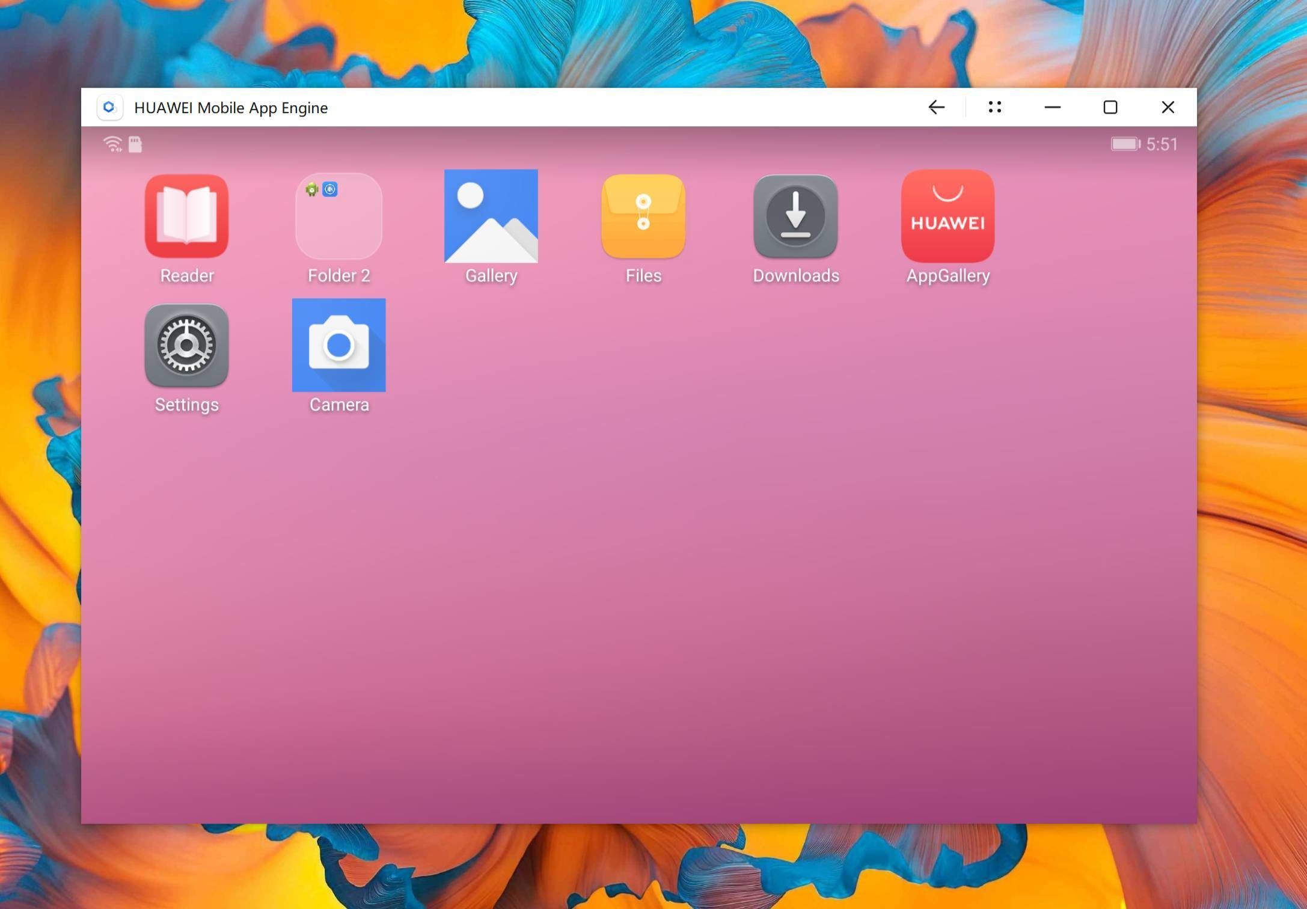Click the "Settings" label text
Viewport: 1307px width, 909px height.
click(186, 405)
